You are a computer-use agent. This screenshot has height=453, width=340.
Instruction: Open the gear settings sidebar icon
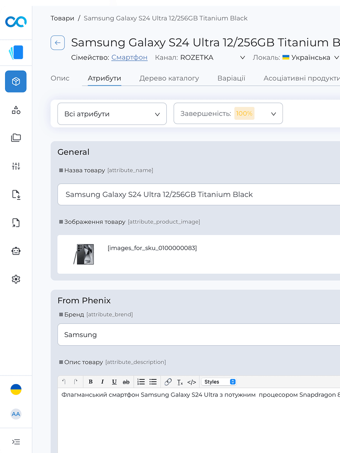click(x=16, y=279)
